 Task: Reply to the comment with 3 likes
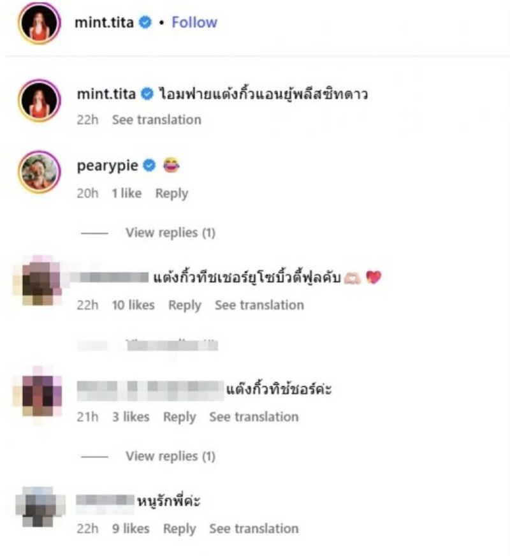coord(179,417)
